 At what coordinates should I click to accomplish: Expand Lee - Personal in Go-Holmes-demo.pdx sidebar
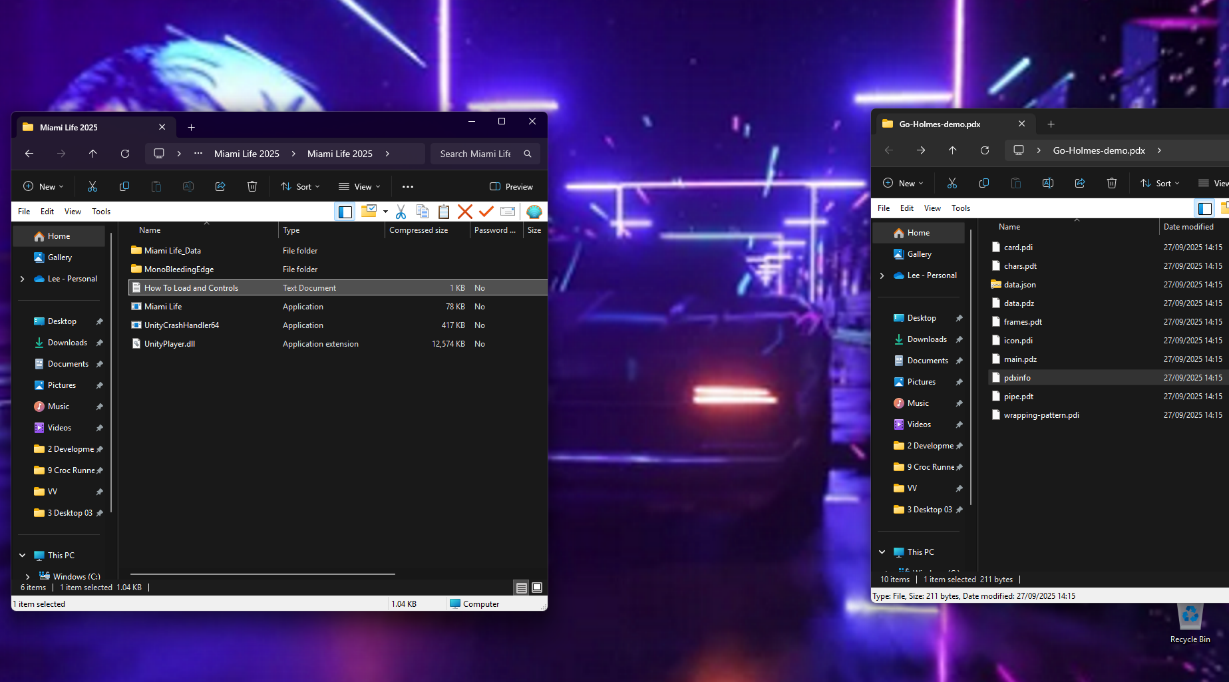pos(882,275)
